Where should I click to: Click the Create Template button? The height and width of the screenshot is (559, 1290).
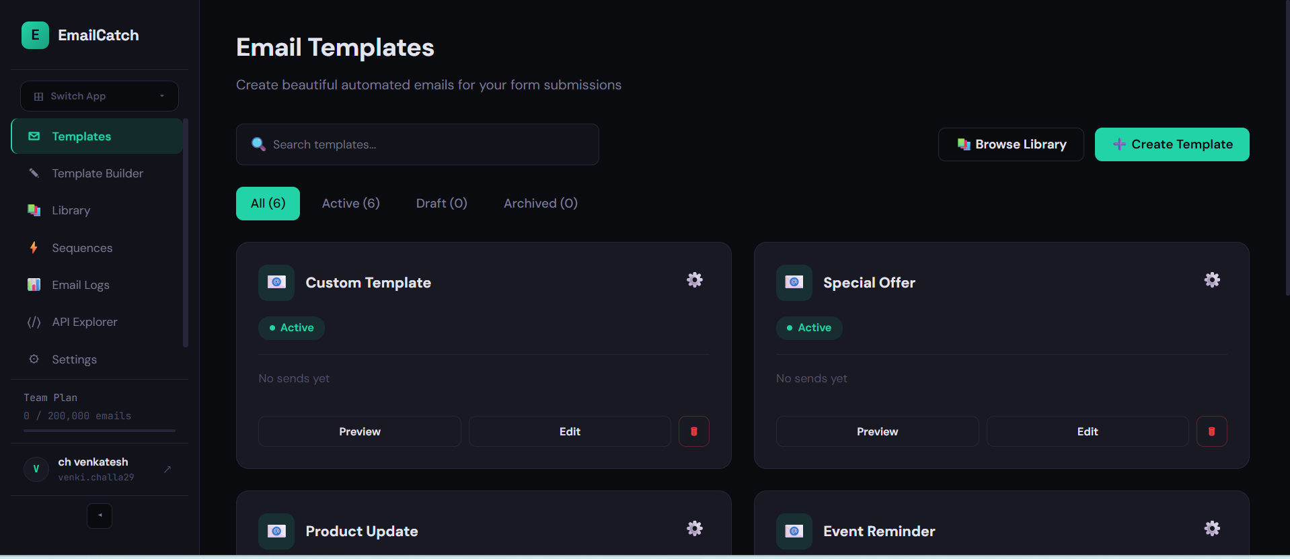tap(1172, 144)
